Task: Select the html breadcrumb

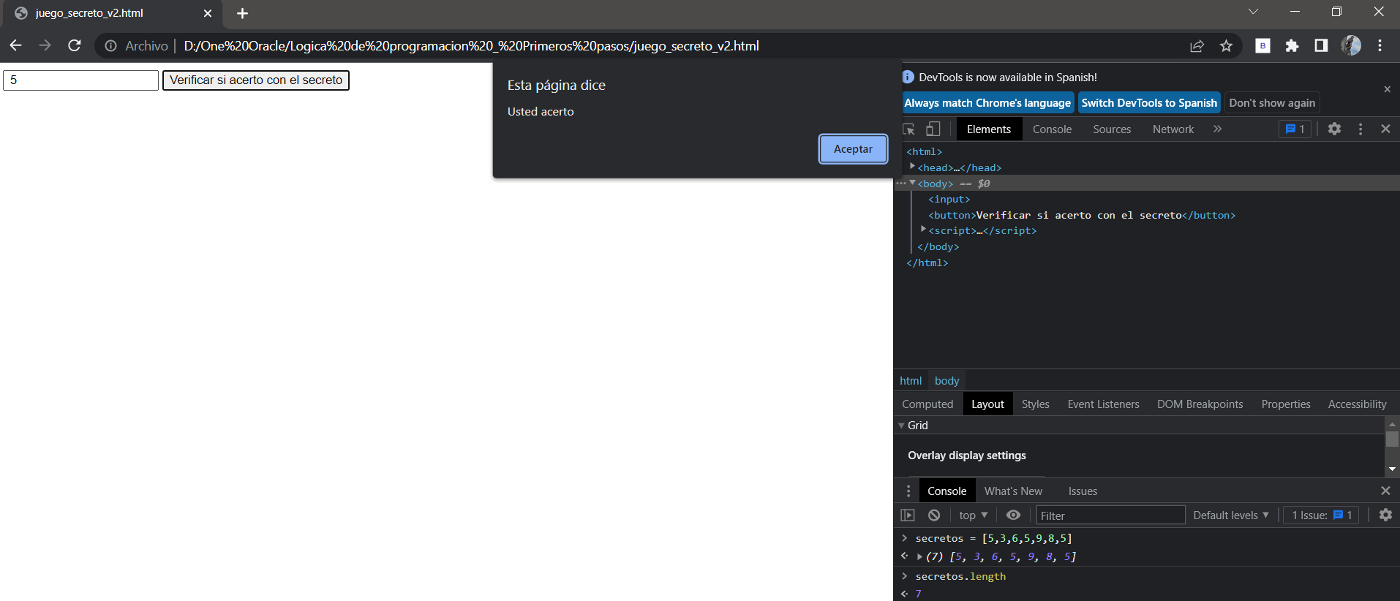Action: pyautogui.click(x=911, y=380)
